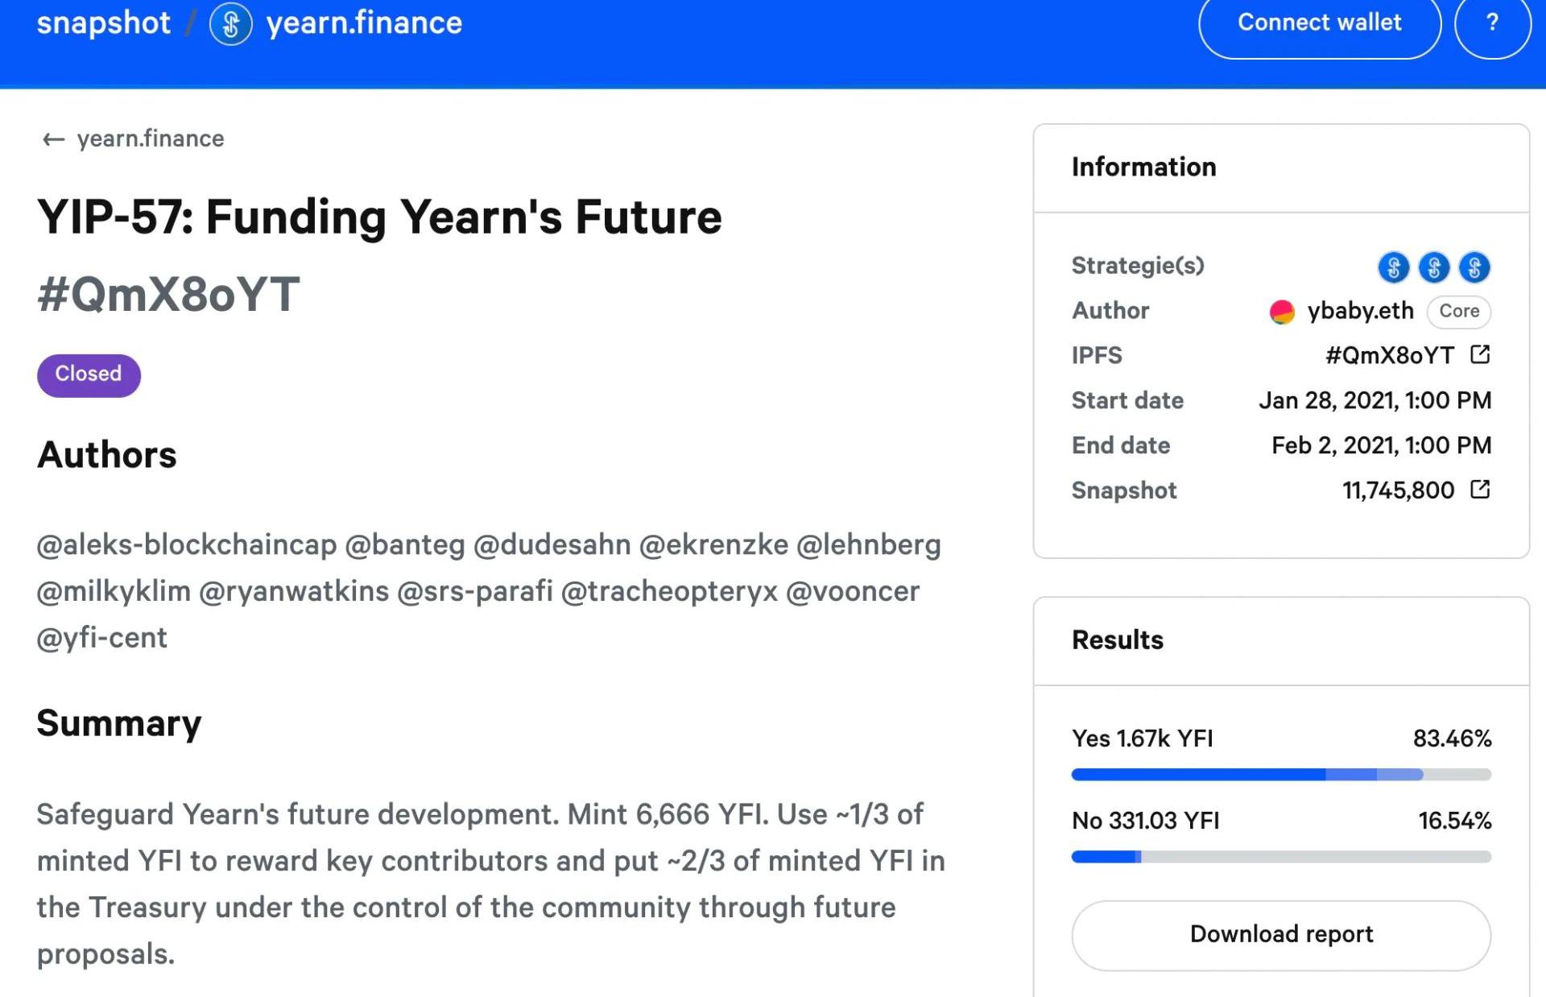Click the #QmX8oYT IPFS hash link
Screen dimensions: 1546x997
point(1390,355)
